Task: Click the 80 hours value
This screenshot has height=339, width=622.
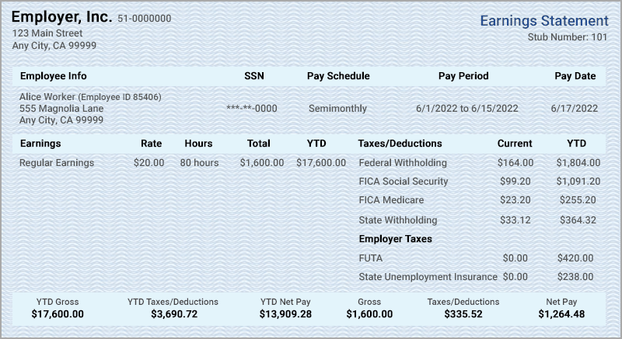Action: (199, 163)
